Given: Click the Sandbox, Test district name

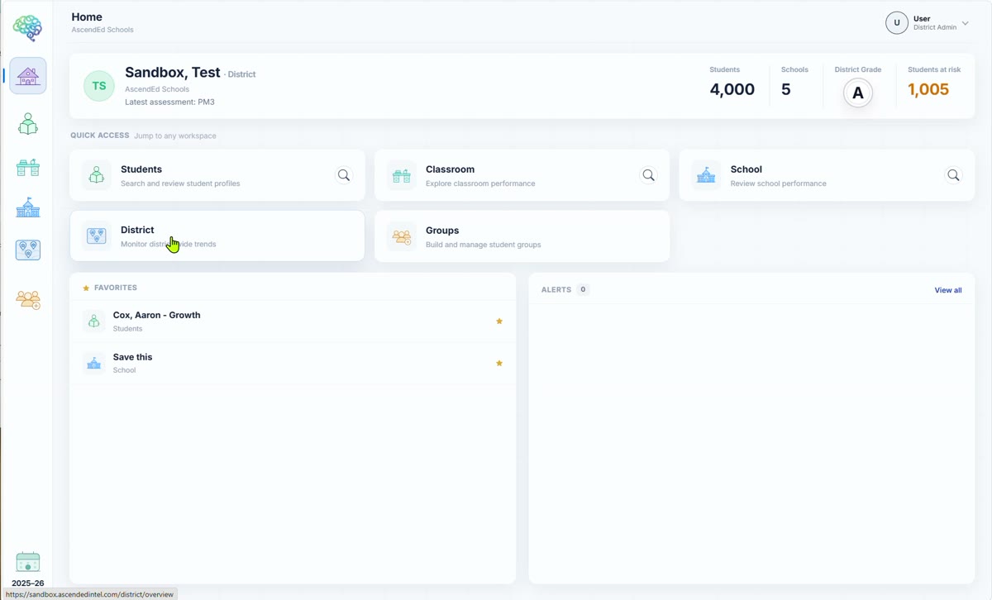Looking at the screenshot, I should pyautogui.click(x=173, y=73).
